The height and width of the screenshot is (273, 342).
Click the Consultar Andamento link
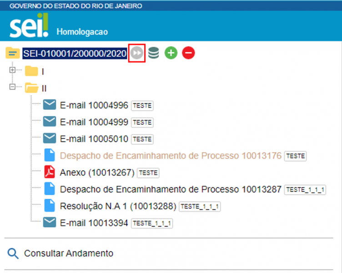pos(68,253)
